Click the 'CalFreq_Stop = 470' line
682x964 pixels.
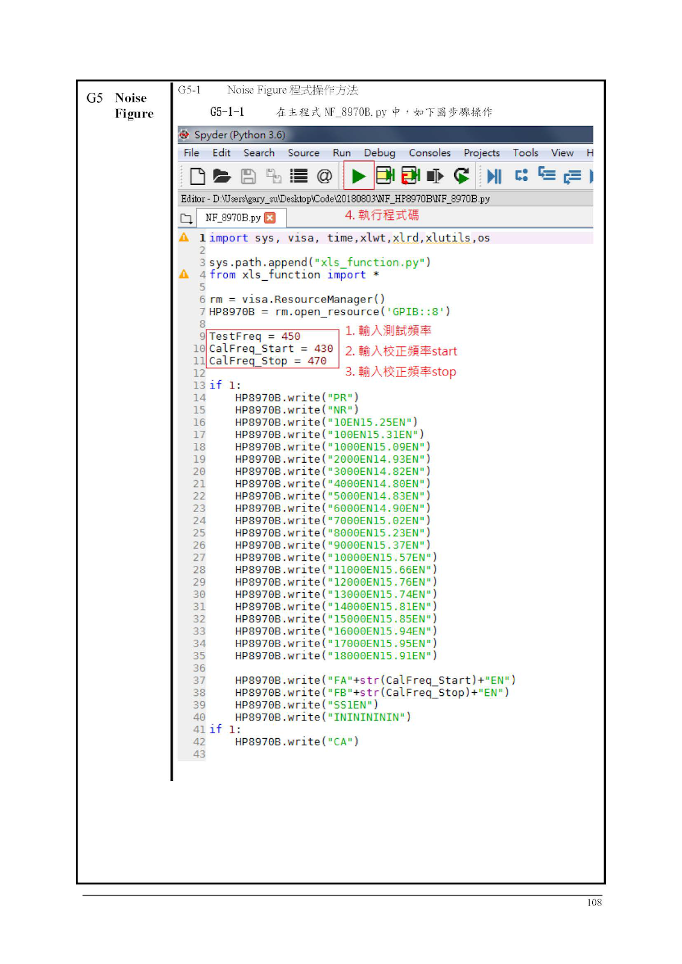click(268, 361)
